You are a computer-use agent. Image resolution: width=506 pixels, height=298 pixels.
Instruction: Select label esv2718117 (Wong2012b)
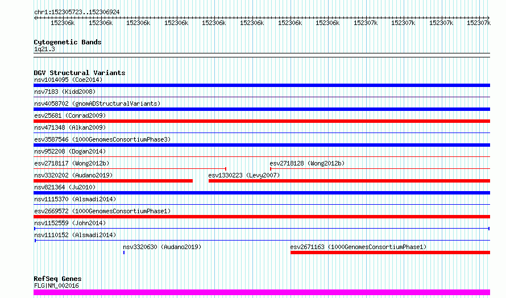tap(72, 163)
